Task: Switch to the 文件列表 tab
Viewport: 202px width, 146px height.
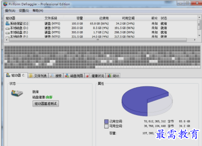Action: (x=38, y=76)
